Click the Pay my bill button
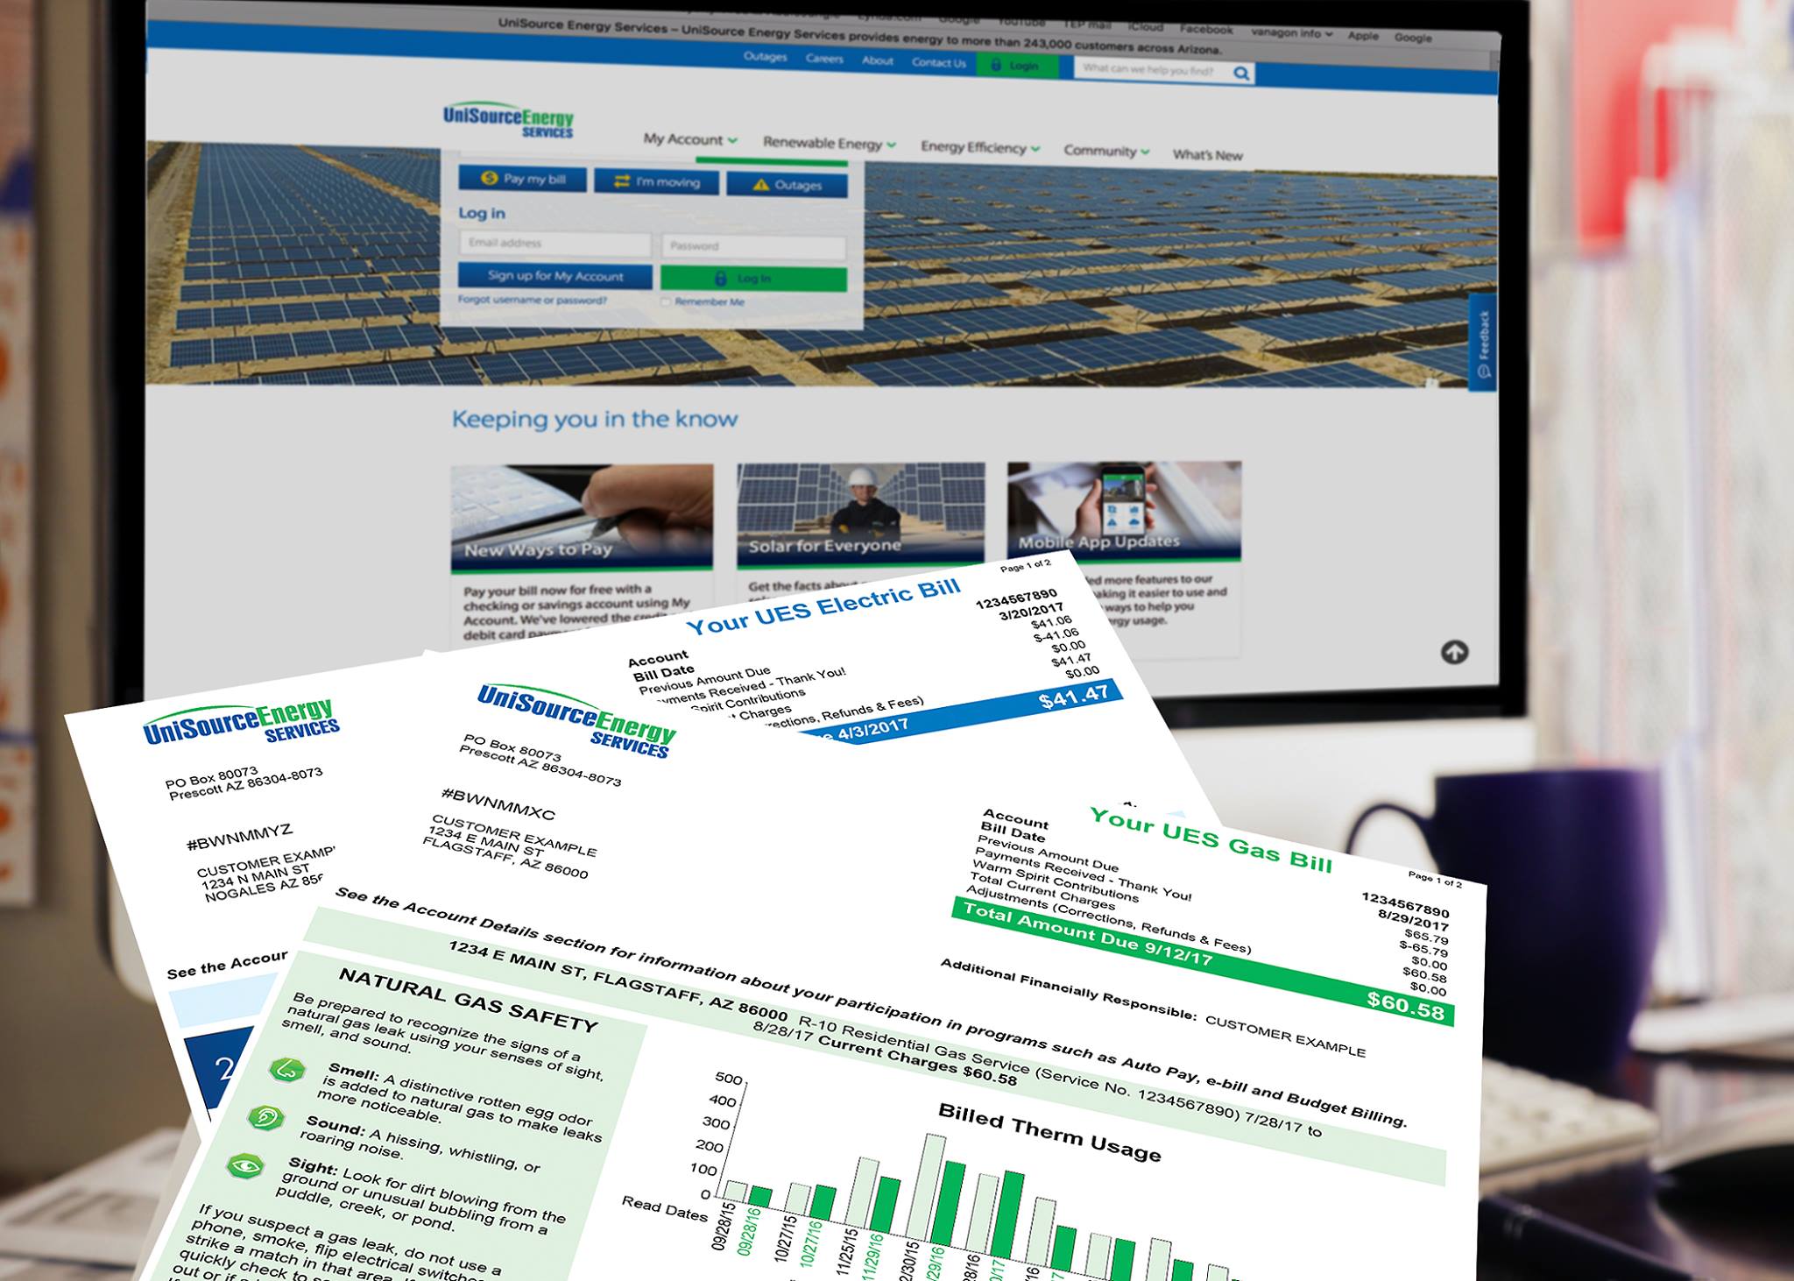1794x1281 pixels. [523, 179]
